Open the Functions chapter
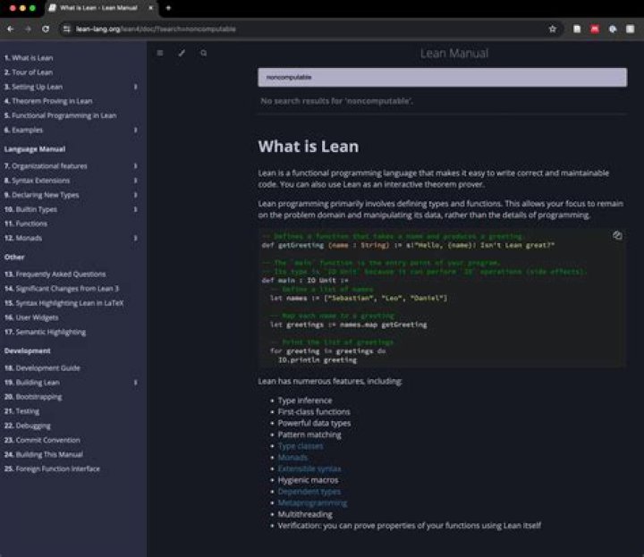Image resolution: width=644 pixels, height=557 pixels. click(26, 224)
